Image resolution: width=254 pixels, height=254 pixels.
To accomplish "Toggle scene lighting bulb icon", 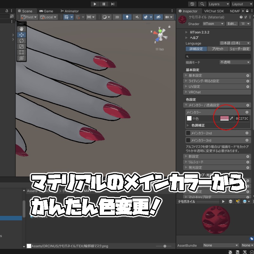I will click(x=127, y=17).
